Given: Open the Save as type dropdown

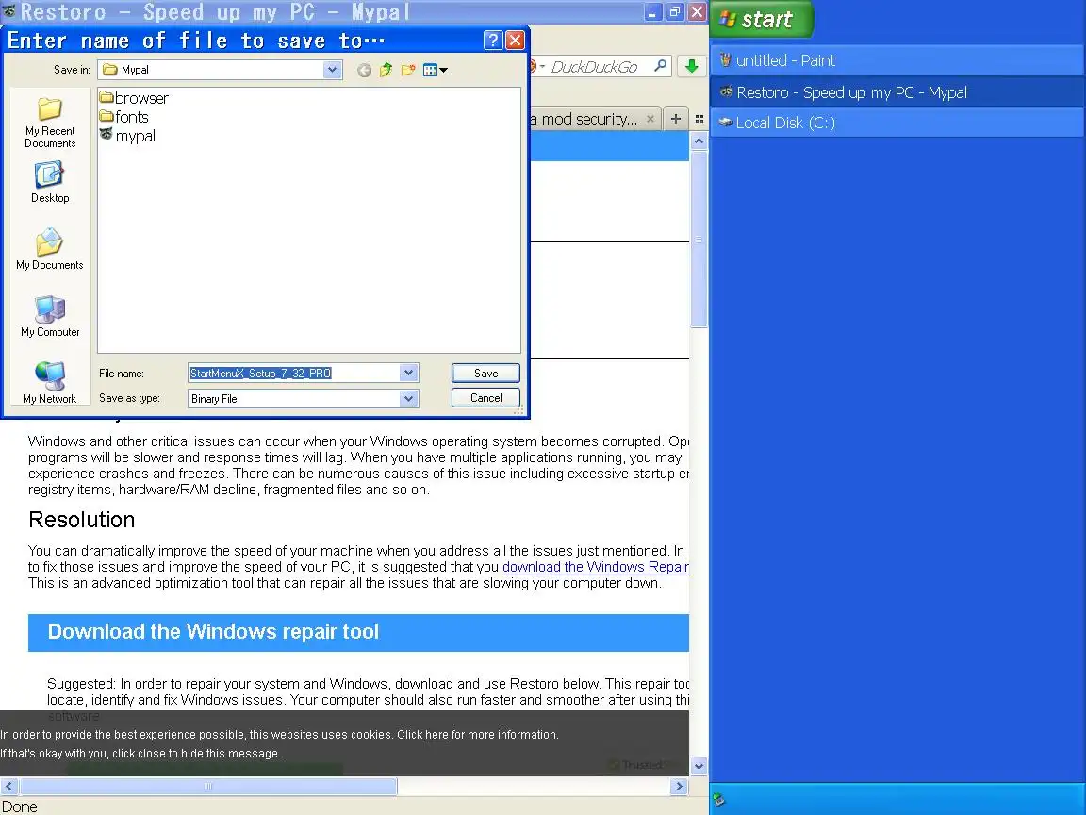Looking at the screenshot, I should (408, 398).
